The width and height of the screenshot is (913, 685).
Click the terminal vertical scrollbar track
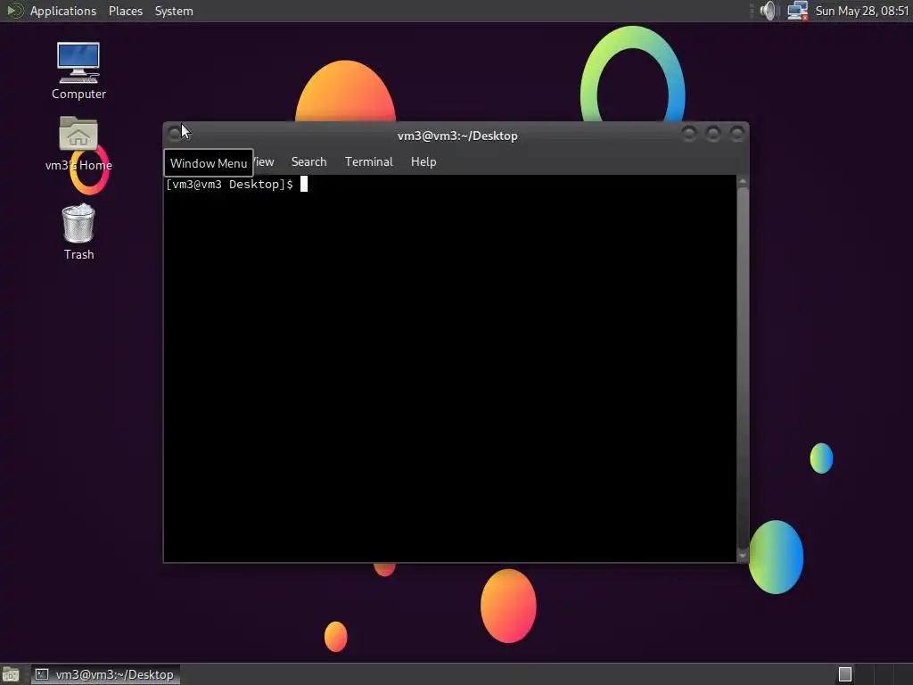pos(743,368)
